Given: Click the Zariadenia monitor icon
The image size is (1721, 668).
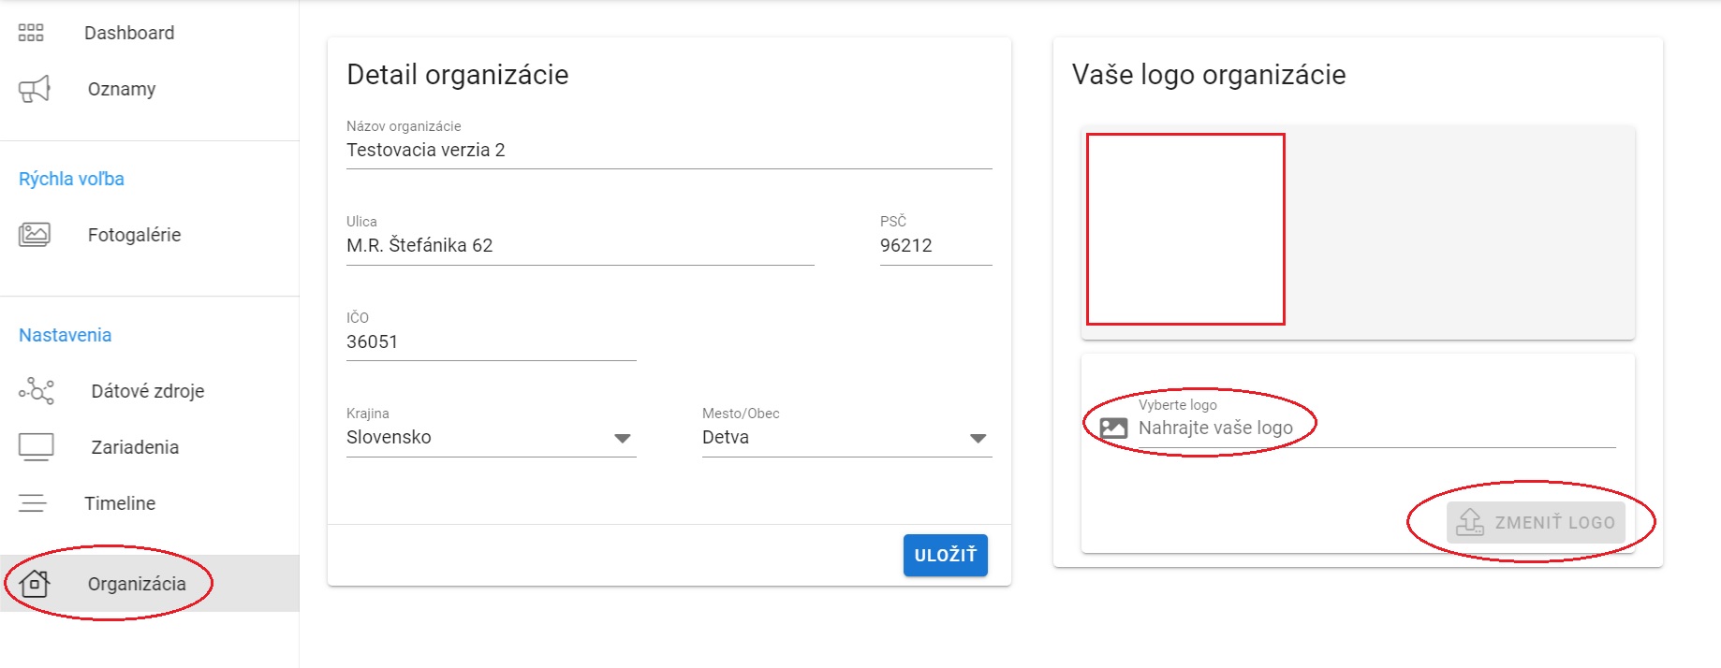Looking at the screenshot, I should pos(37,447).
